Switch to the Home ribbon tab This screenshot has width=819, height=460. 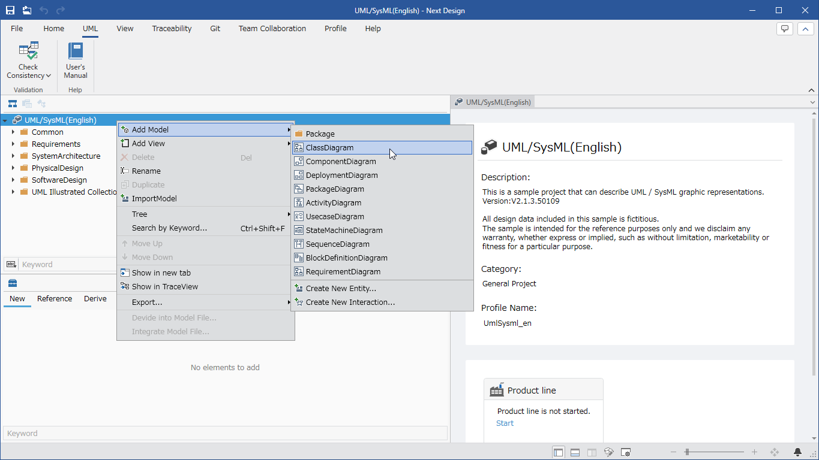pos(53,28)
